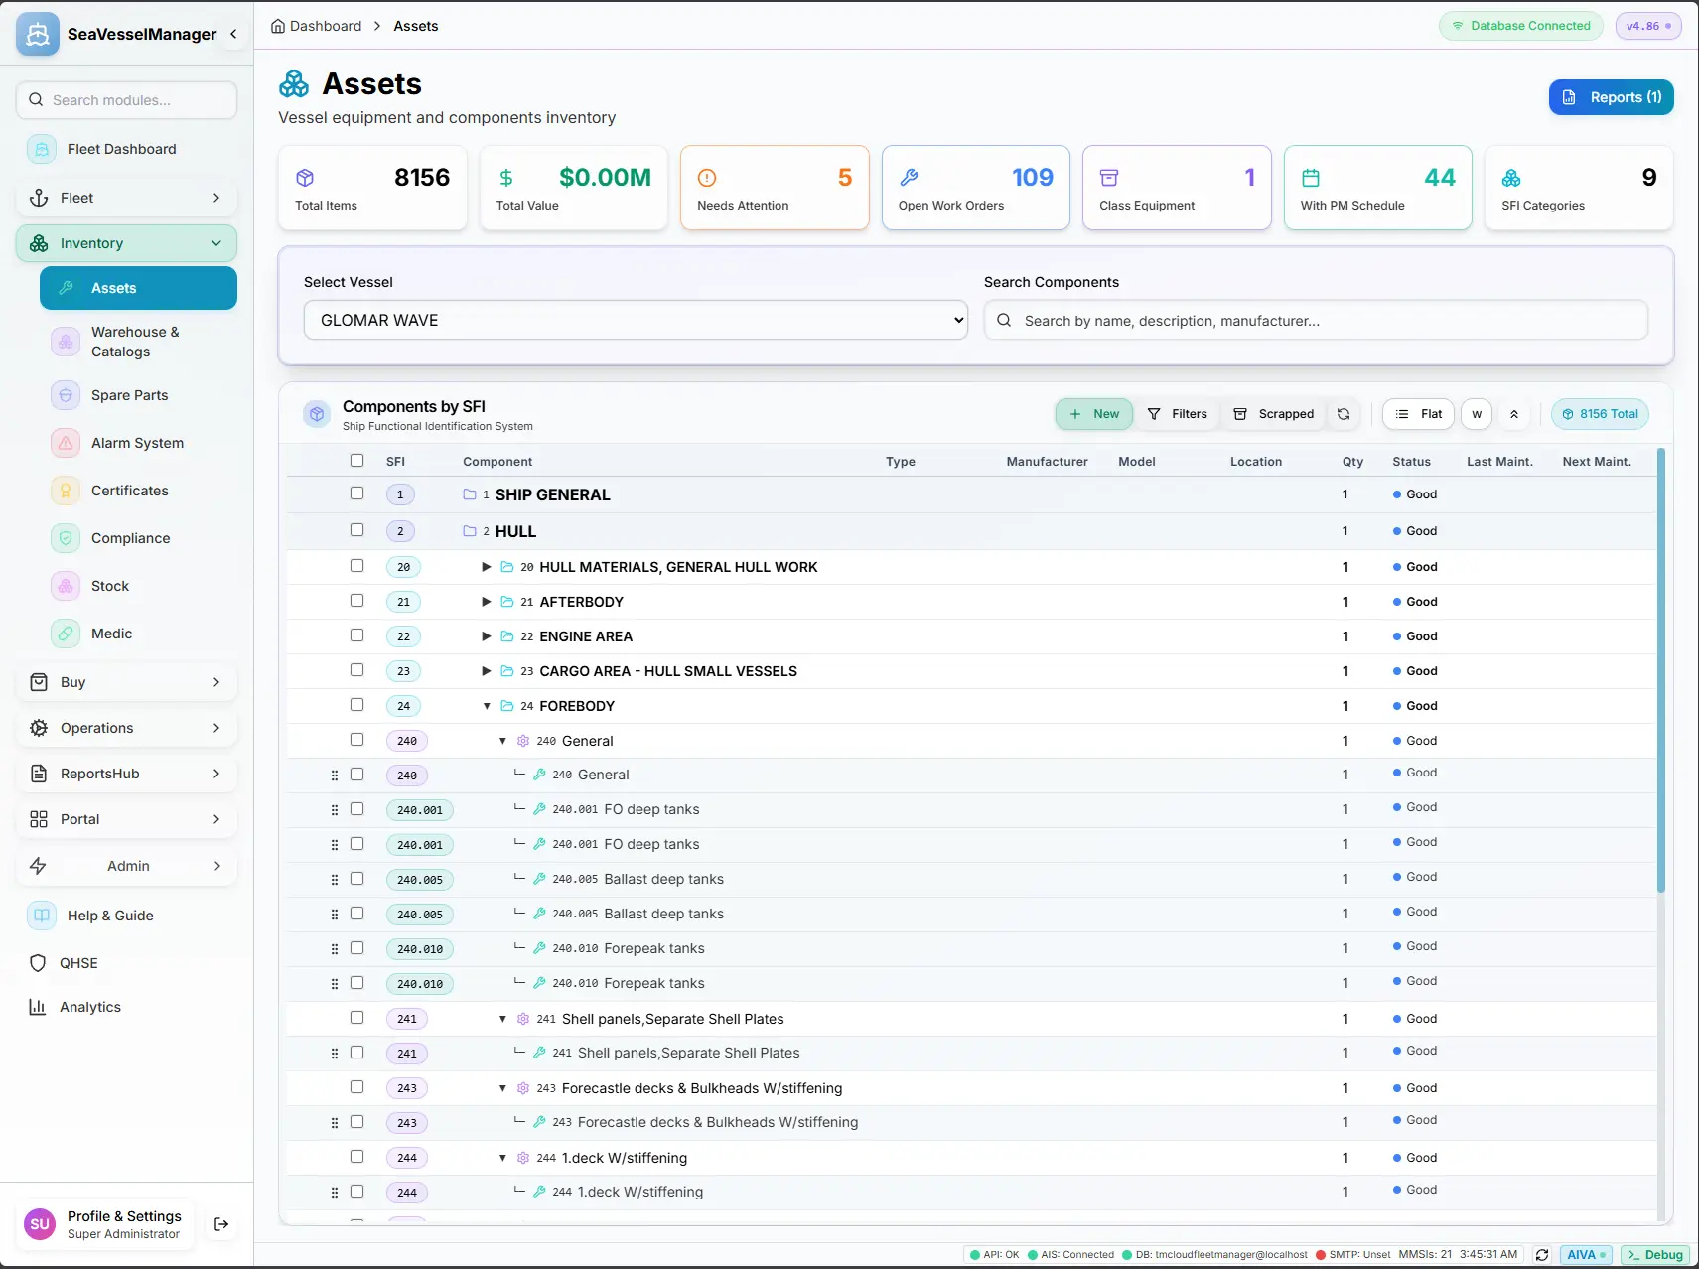Expand 23 CARGO AREA - HULL SMALL VESSELS
This screenshot has height=1269, width=1699.
tap(487, 671)
